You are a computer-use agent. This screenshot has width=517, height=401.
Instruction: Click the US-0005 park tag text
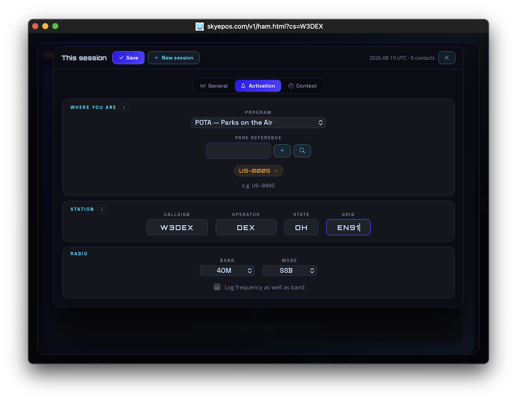[254, 171]
